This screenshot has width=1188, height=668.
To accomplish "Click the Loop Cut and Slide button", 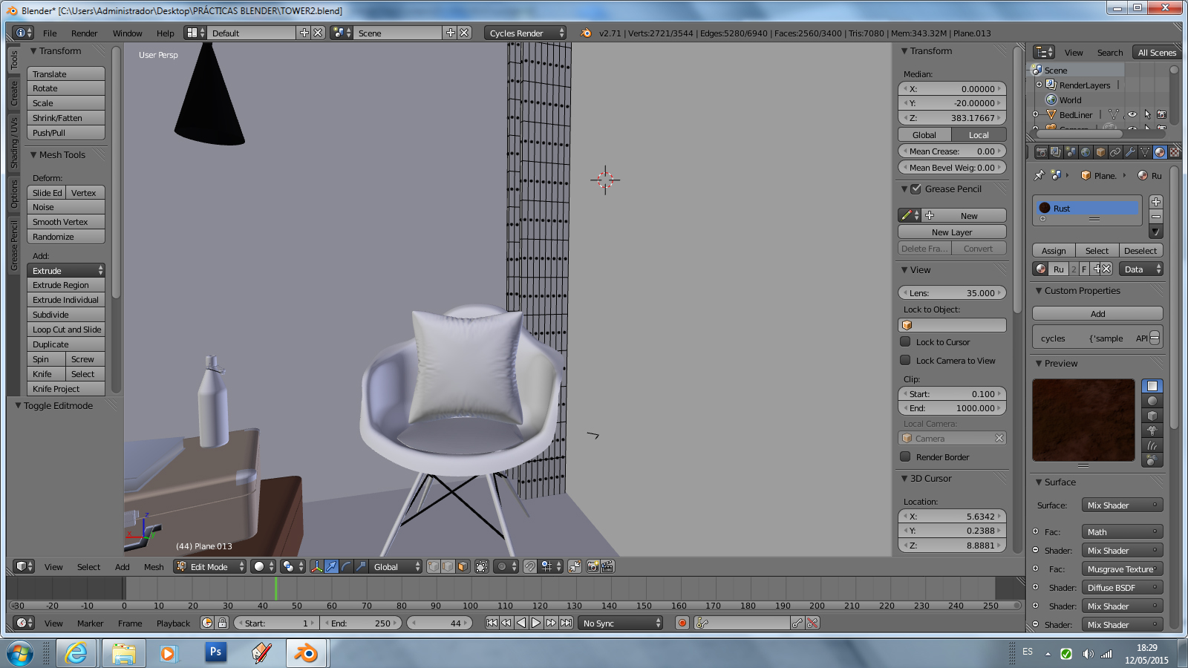I will tap(66, 330).
